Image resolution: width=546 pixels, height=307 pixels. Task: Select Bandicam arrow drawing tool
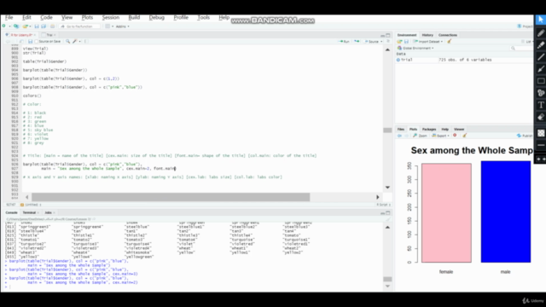click(541, 69)
